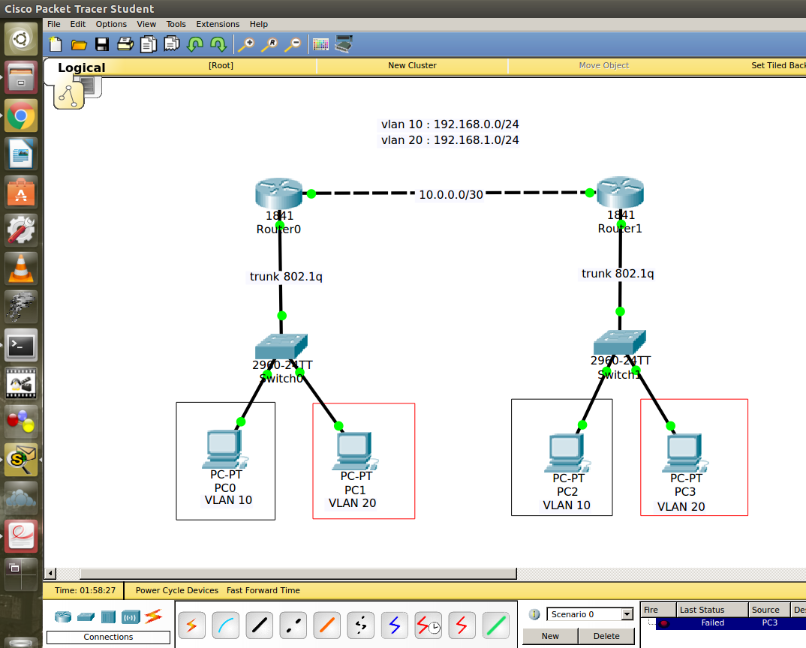806x648 pixels.
Task: Undo the last action with the green arrow
Action: [x=195, y=45]
